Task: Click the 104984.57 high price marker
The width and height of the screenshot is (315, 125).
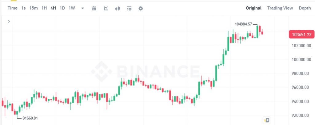Action: click(x=243, y=24)
